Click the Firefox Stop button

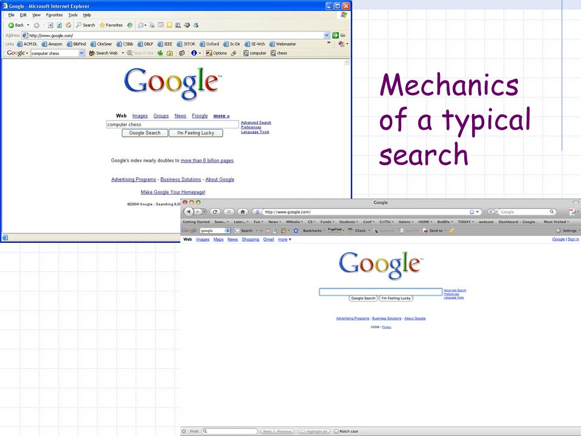(x=229, y=212)
